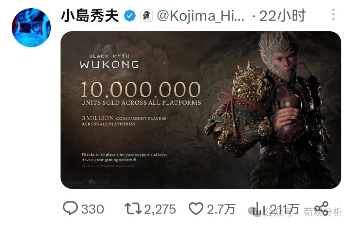This screenshot has height=226, width=353.
Task: Open the view analytics bar chart icon
Action: [x=259, y=208]
